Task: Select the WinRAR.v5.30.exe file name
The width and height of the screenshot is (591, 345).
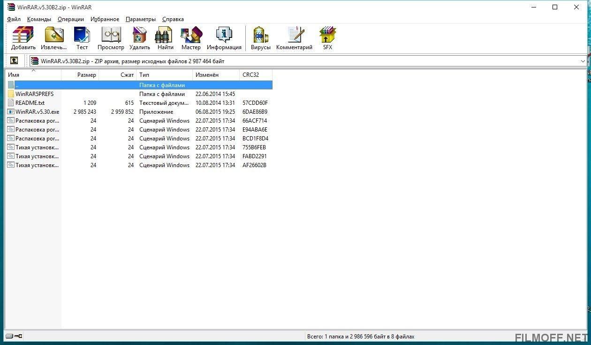Action: coord(37,111)
